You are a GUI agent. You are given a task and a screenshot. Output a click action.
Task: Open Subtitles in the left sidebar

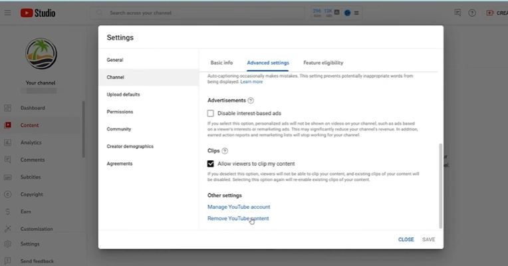(31, 177)
